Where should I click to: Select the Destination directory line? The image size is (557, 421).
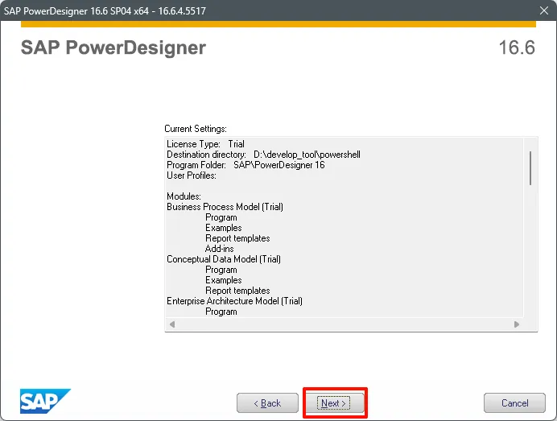263,155
